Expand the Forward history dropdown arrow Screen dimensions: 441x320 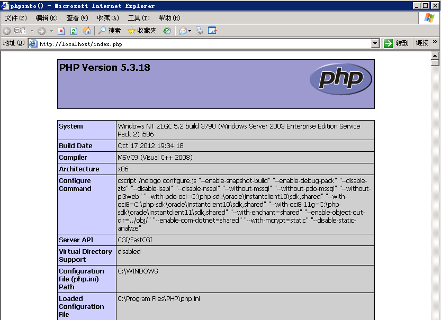point(51,31)
